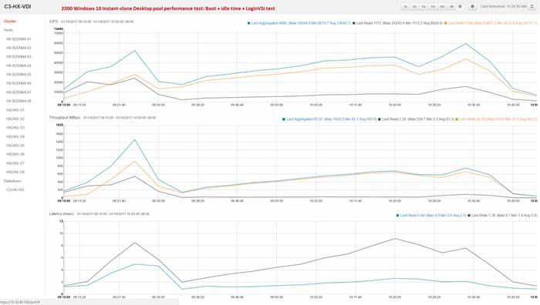Image resolution: width=540 pixels, height=305 pixels.
Task: Select the C3-HX-VDI datastore
Action: coord(15,189)
